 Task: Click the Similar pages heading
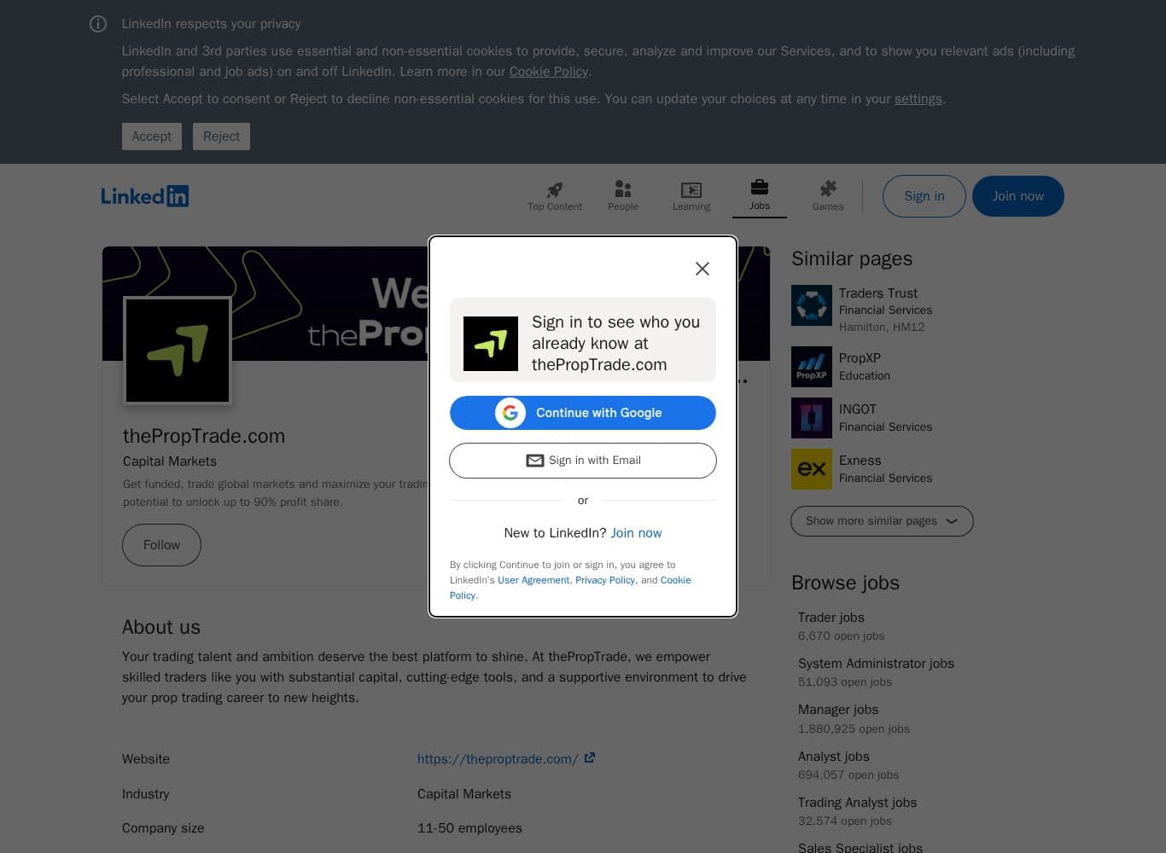coord(852,258)
